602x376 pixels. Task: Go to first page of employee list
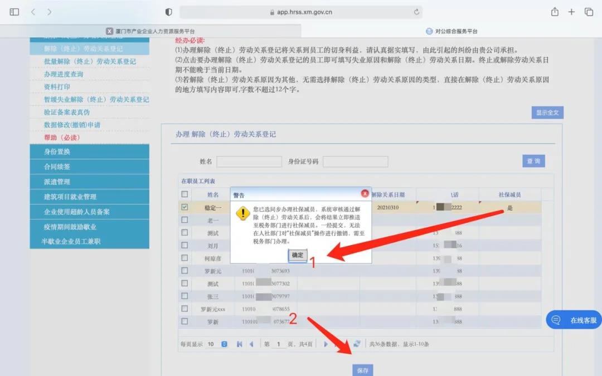[240, 344]
